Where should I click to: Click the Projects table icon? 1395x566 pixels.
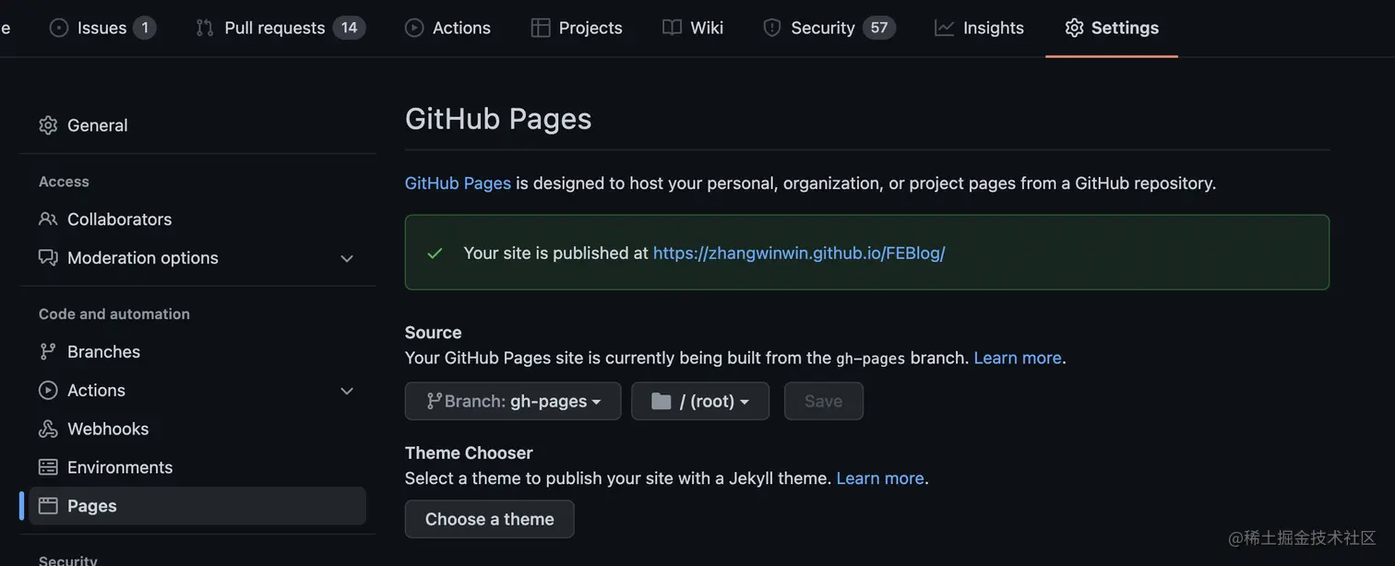coord(541,28)
